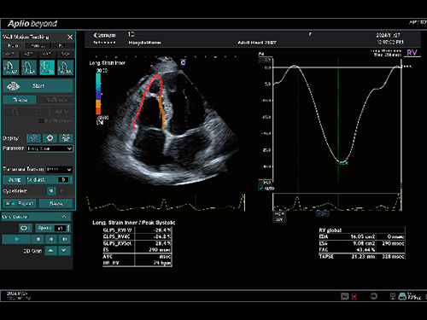This screenshot has height=320, width=427.
Task: Click the upper small button under the graph's left edge
Action: pos(279,213)
